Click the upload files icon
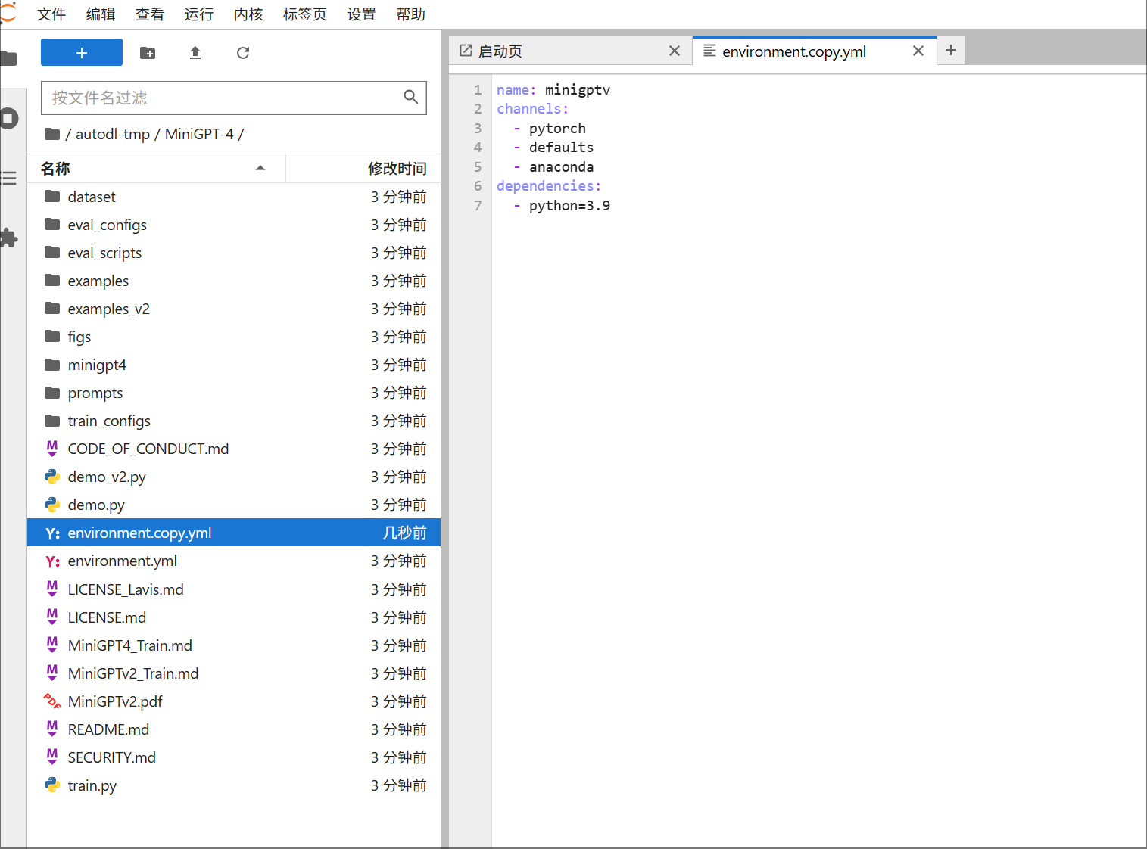 point(195,53)
